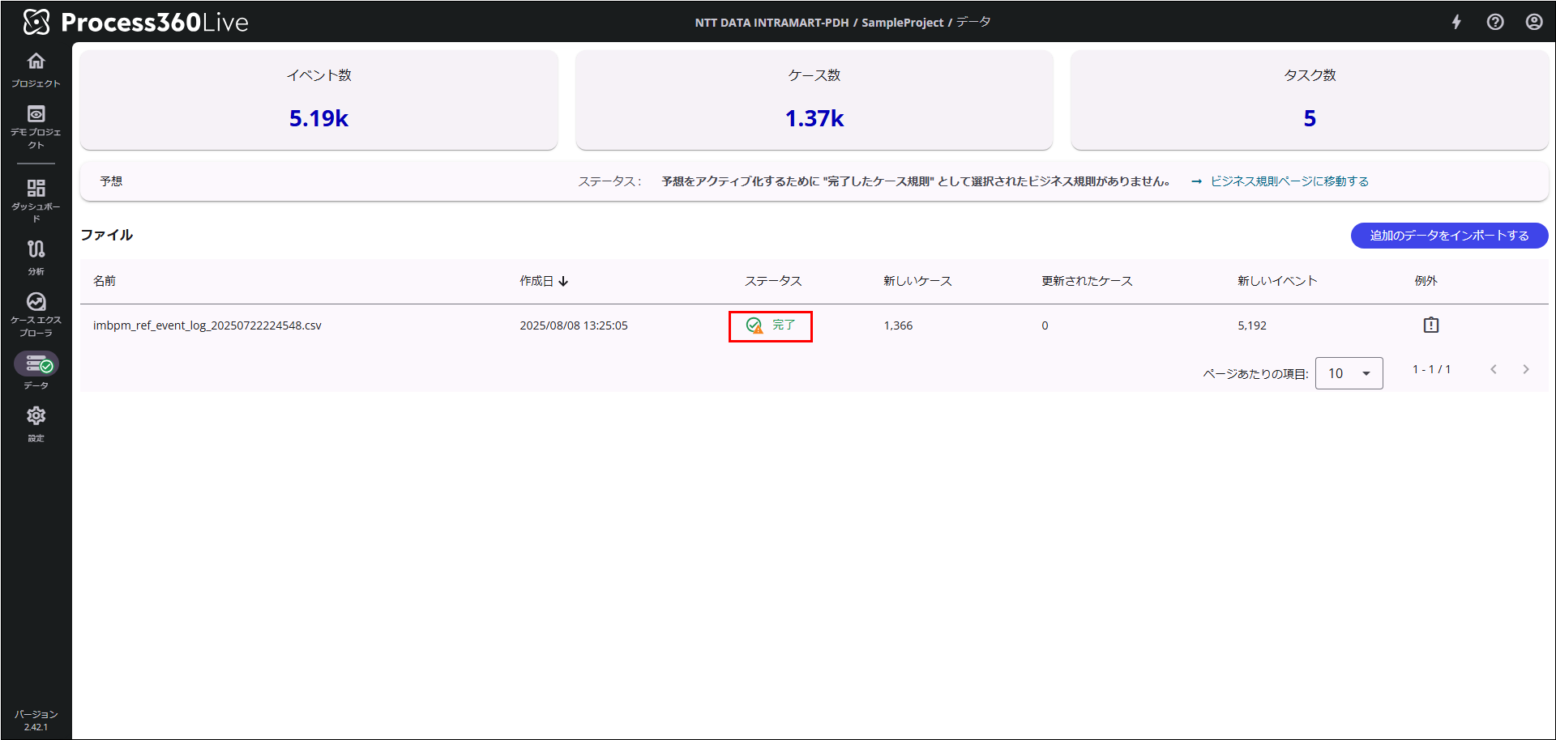Click the バージョン 2.42.1 label
The width and height of the screenshot is (1556, 740).
(36, 720)
